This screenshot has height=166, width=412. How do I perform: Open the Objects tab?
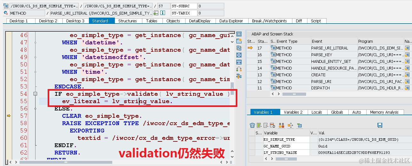[173, 21]
